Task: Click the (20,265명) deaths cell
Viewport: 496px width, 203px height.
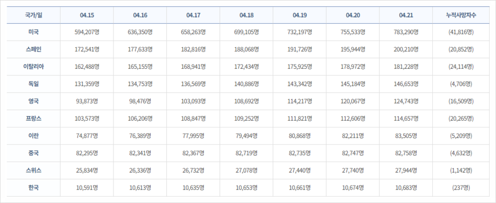Action: coord(461,118)
